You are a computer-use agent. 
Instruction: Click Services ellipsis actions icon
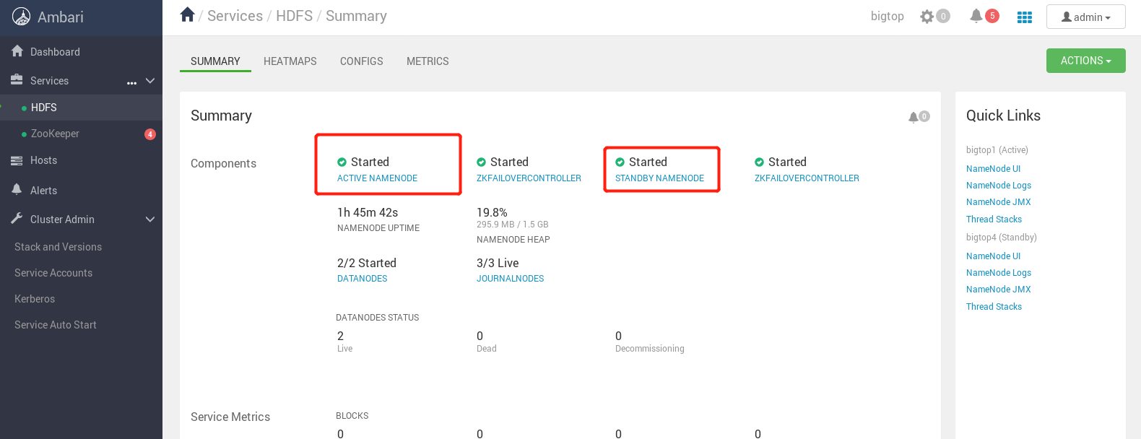(x=131, y=82)
